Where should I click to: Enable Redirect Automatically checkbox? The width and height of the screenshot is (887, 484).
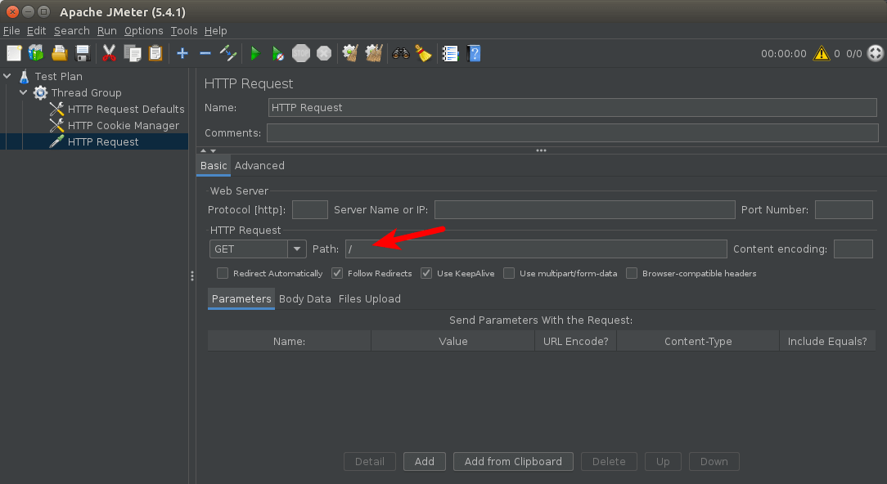tap(223, 273)
